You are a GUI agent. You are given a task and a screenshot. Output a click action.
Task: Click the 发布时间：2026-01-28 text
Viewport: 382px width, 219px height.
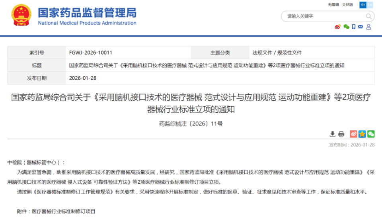tap(352, 145)
